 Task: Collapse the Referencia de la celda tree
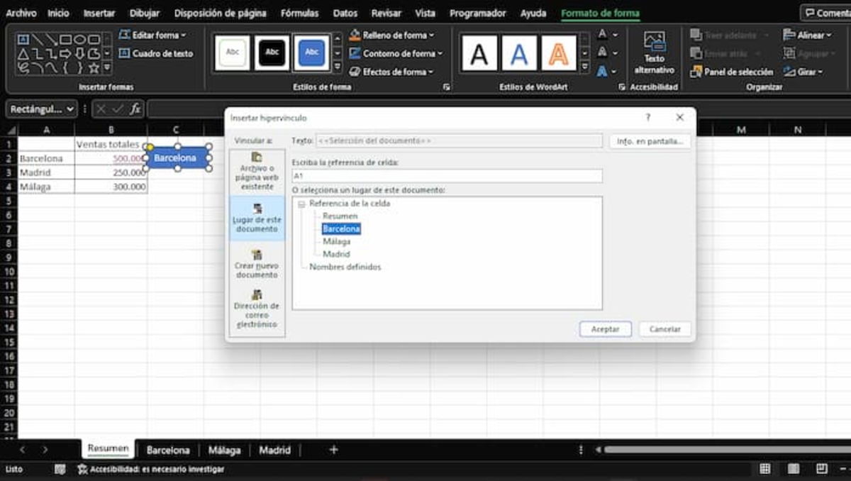click(x=302, y=203)
